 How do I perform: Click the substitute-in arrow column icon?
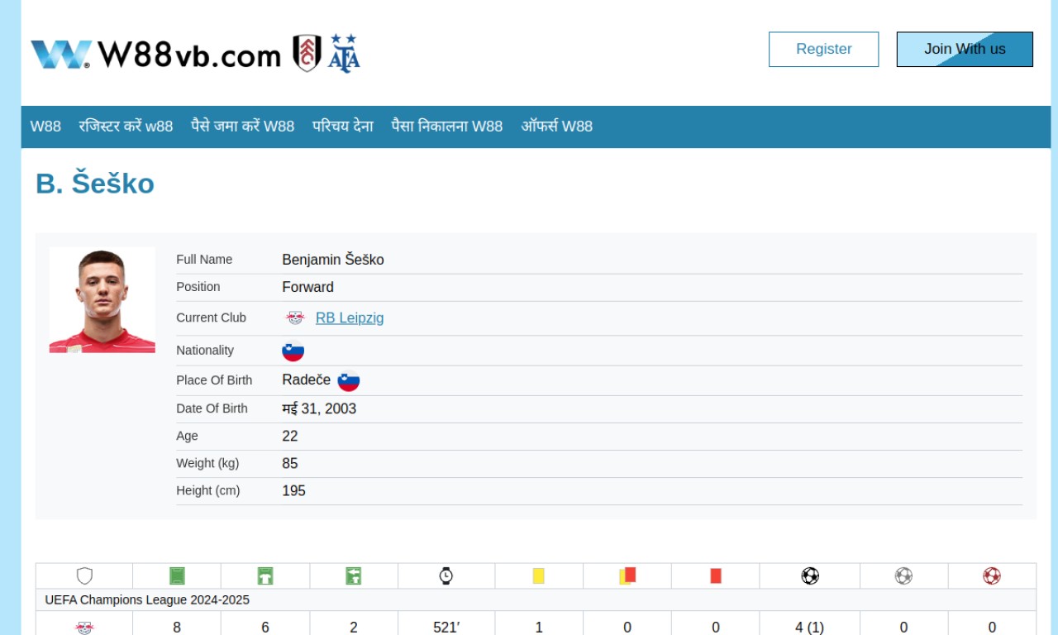354,575
